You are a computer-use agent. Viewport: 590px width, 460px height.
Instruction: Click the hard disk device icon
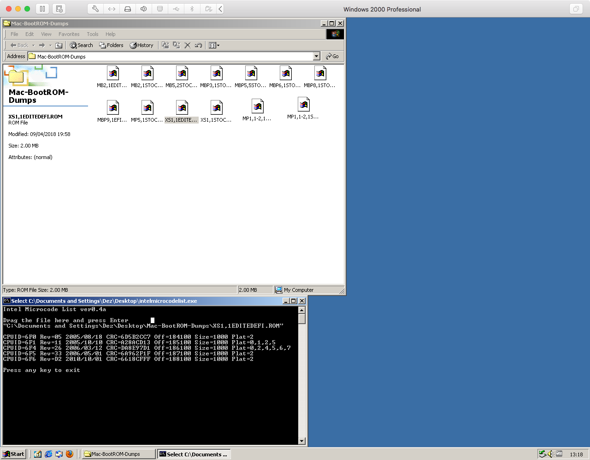pyautogui.click(x=128, y=9)
